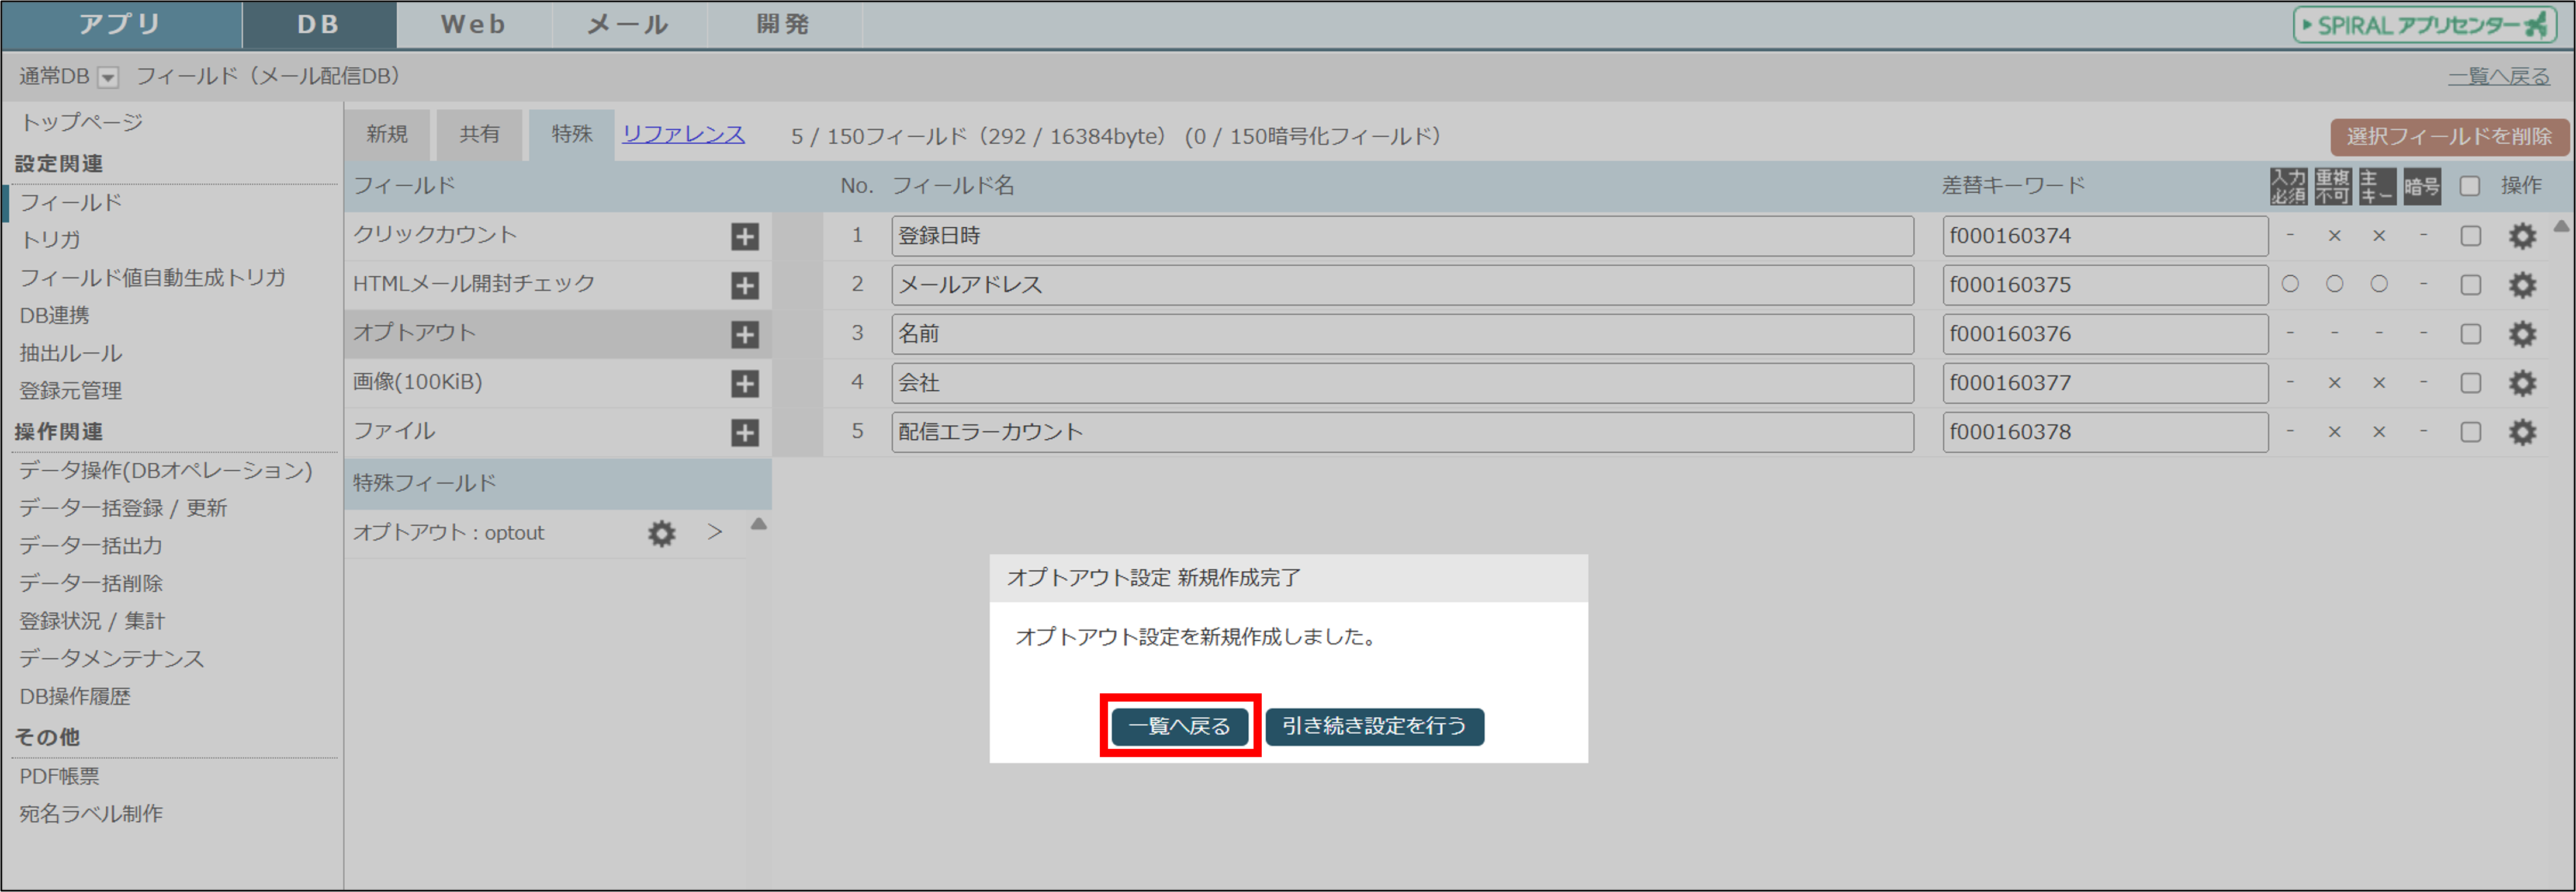Open the リファレンス link
The image size is (2576, 892).
[683, 134]
